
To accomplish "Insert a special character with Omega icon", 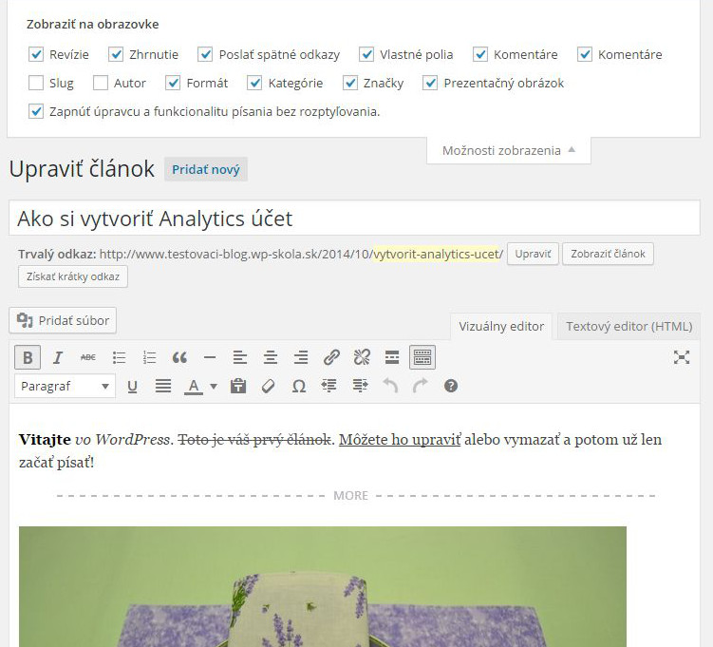I will pyautogui.click(x=299, y=387).
